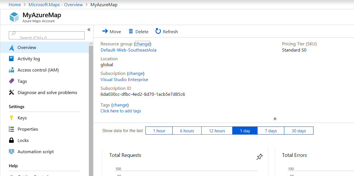The height and width of the screenshot is (176, 354).
Task: Select 6 hours time range
Action: point(187,131)
